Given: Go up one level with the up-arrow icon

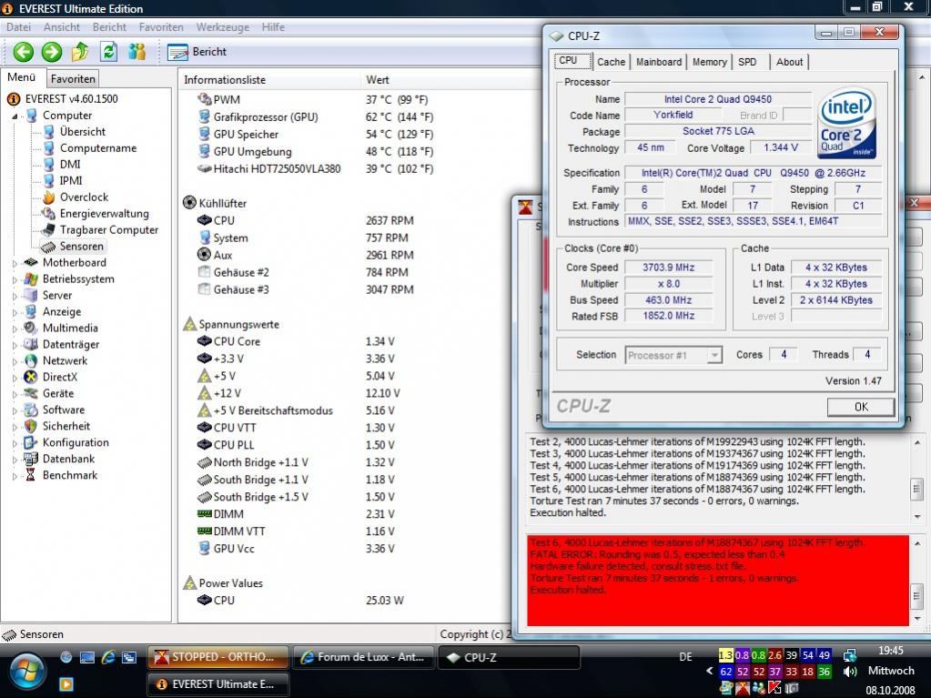Looking at the screenshot, I should (79, 52).
